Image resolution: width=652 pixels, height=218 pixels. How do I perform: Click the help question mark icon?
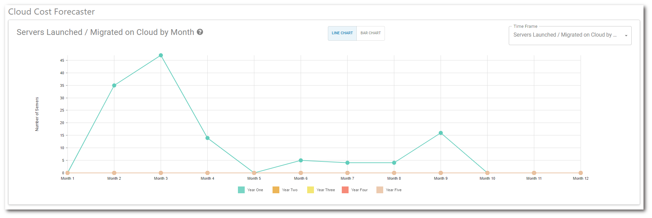click(x=200, y=32)
